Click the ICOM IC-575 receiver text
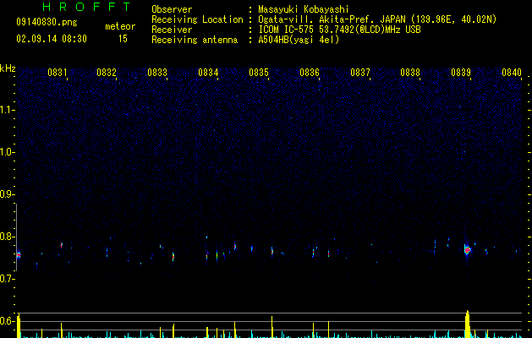The width and height of the screenshot is (532, 338). [x=339, y=30]
